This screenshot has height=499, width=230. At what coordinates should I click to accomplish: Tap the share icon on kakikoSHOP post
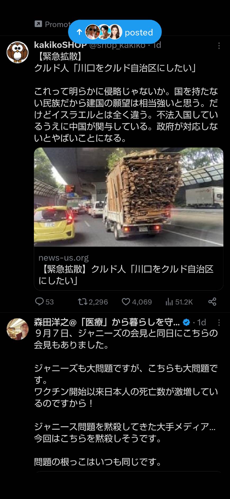click(212, 302)
